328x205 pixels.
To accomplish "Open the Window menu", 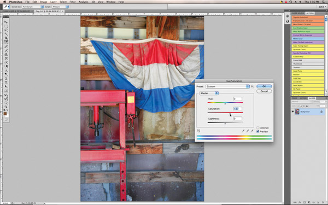I will coord(111,2).
